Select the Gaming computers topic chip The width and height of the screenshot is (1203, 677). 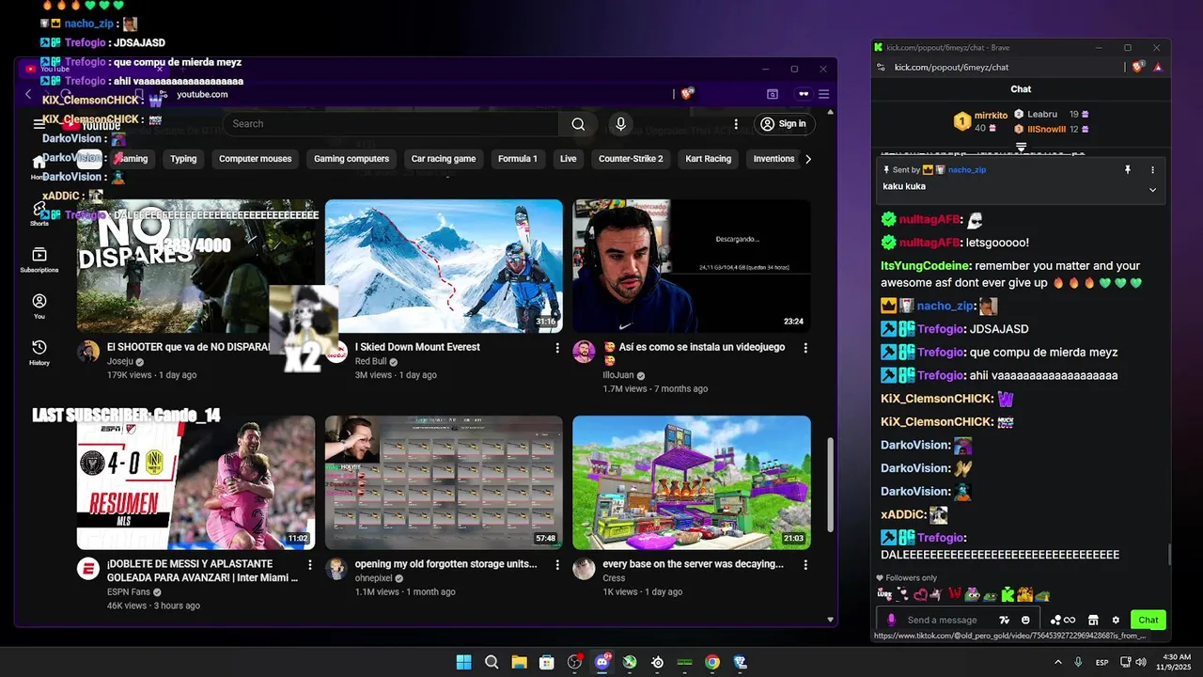point(352,159)
